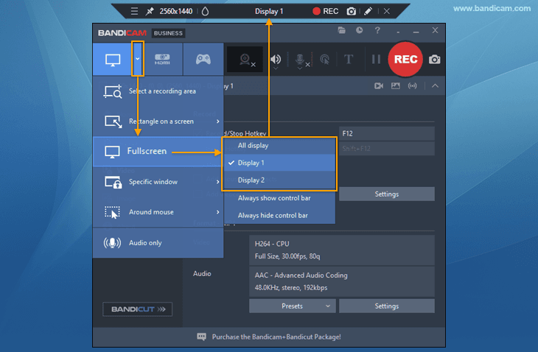Open image list icon in status bar
The image size is (538, 352).
click(396, 85)
